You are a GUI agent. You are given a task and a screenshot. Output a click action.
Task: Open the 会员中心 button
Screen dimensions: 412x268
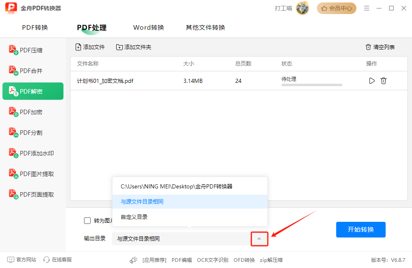coord(337,8)
